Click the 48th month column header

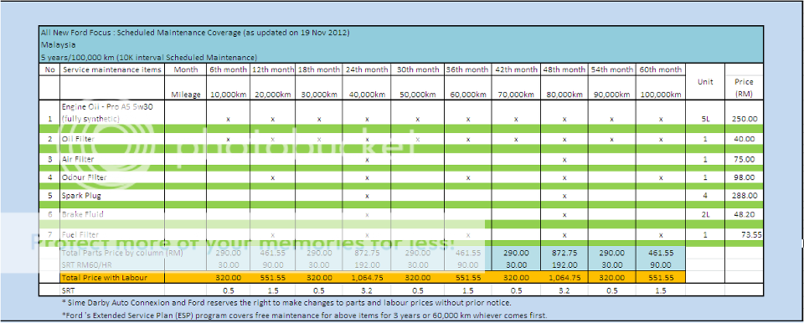point(564,69)
